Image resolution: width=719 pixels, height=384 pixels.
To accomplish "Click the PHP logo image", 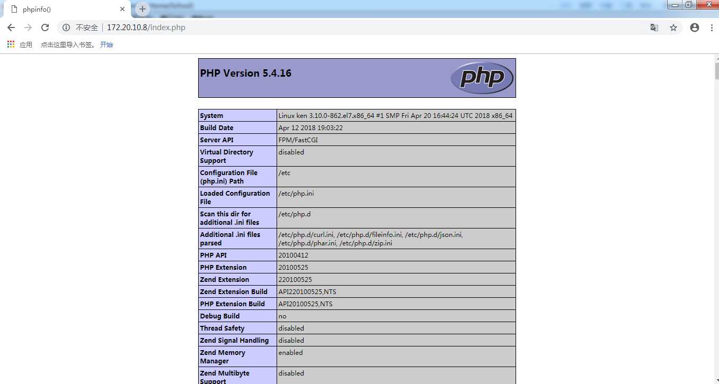I will pos(482,78).
